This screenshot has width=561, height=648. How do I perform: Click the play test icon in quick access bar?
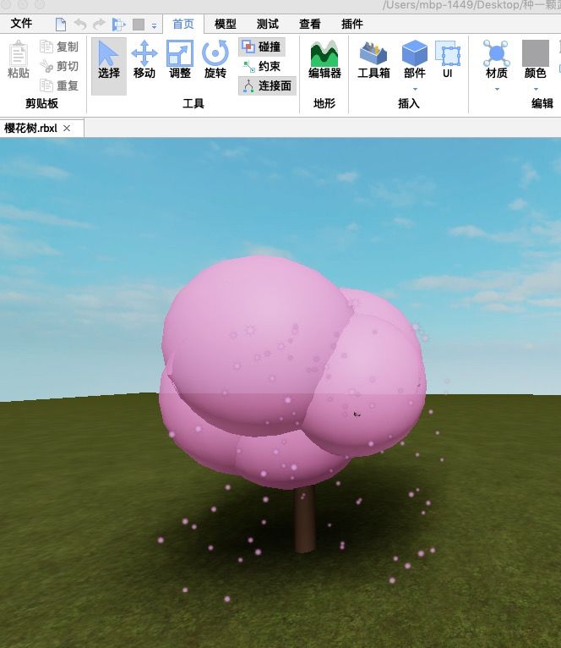[119, 25]
